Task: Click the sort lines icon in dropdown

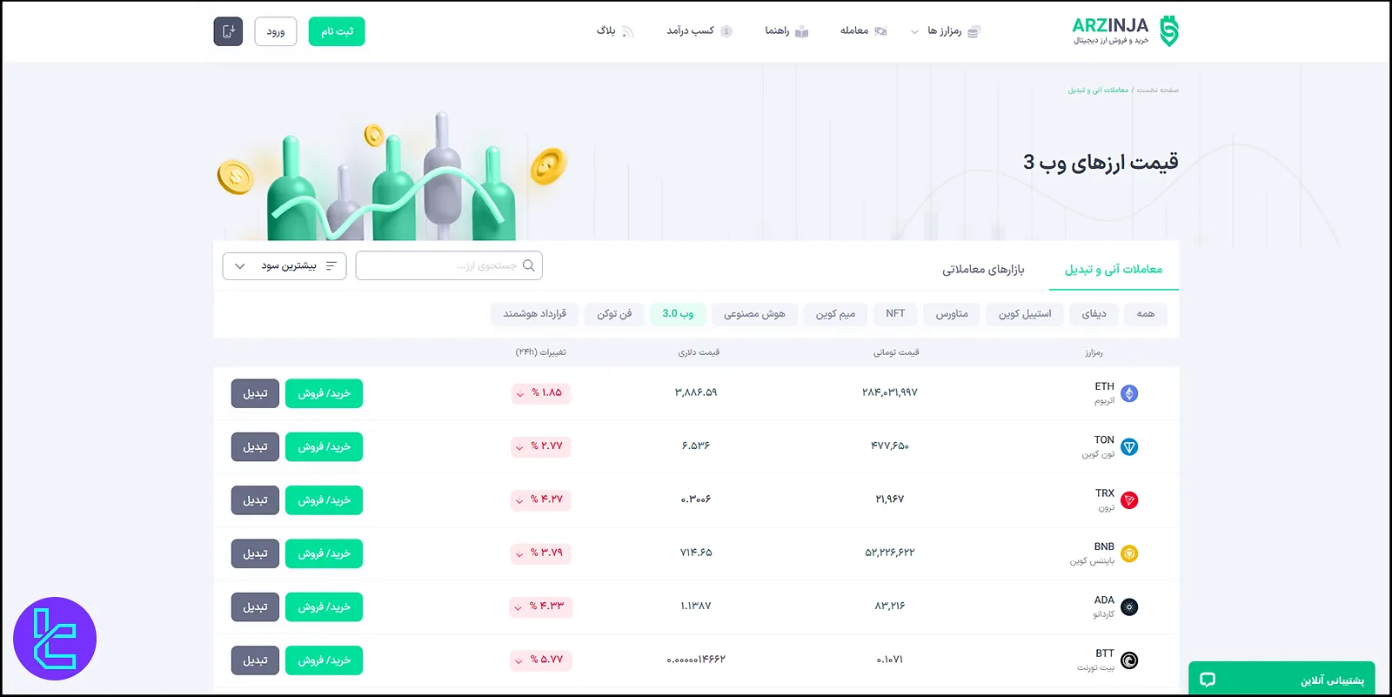Action: point(331,266)
